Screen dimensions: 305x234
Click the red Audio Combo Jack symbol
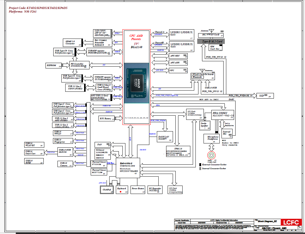[211, 155]
